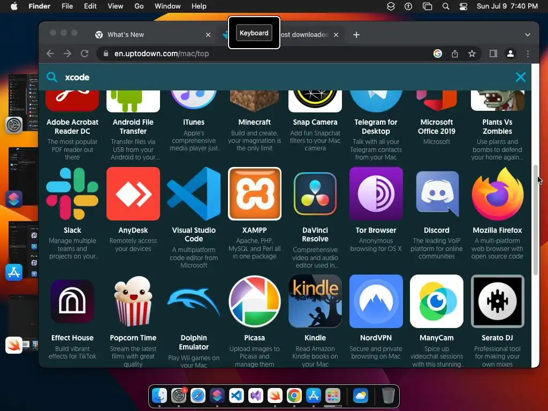Open the Adobe Acrobat Reader DC link
Image resolution: width=548 pixels, height=411 pixels.
72,126
